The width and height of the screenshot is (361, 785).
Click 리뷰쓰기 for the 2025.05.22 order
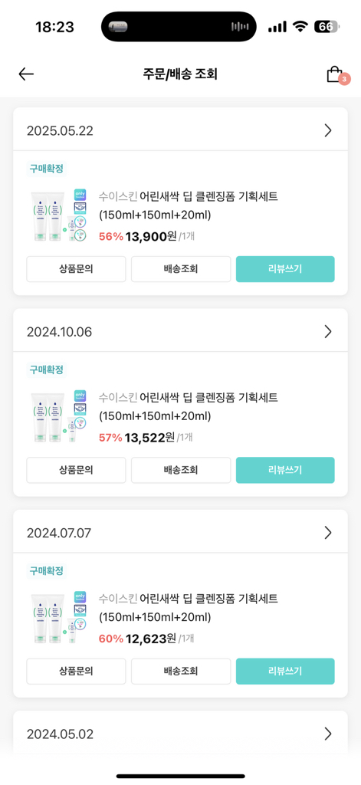[x=285, y=269]
